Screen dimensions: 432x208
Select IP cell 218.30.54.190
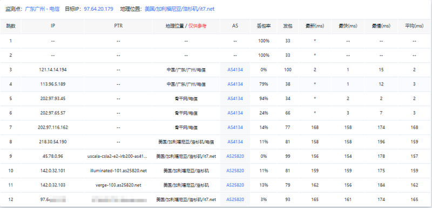coord(53,142)
